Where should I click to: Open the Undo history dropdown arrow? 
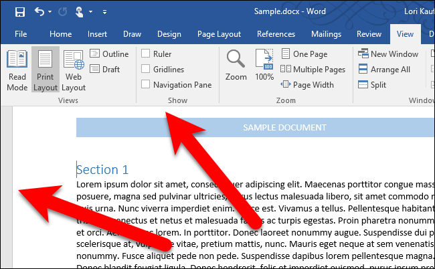tap(50, 11)
